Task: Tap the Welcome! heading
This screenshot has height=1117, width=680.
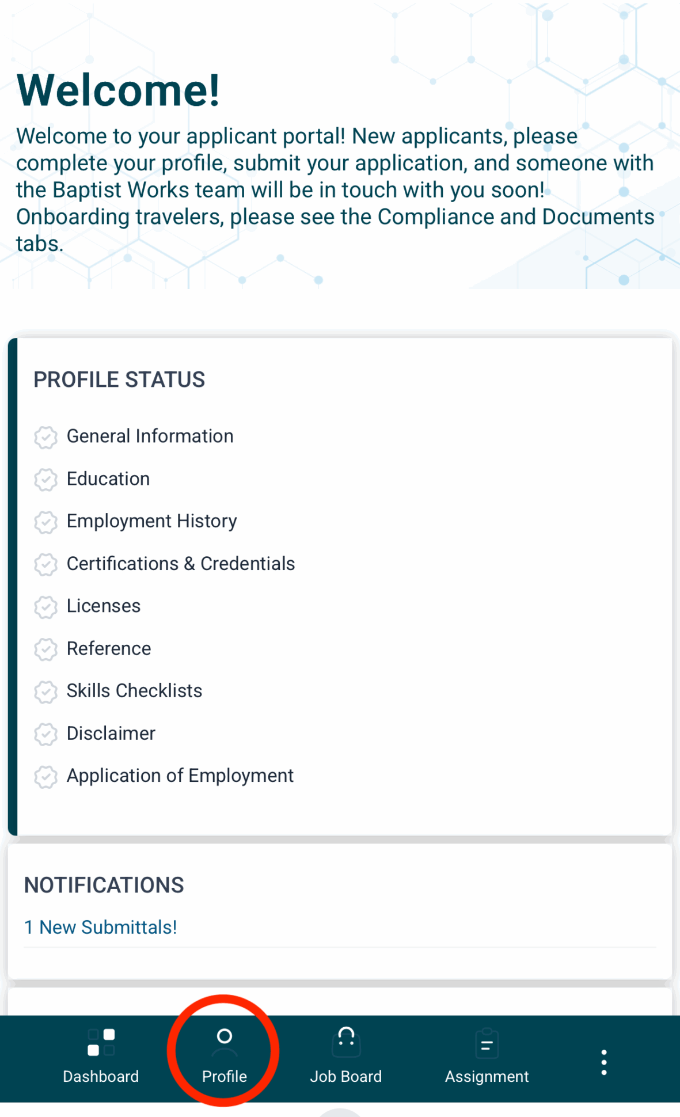Action: point(118,90)
